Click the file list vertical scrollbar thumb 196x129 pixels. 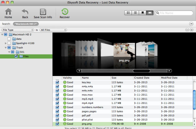coord(194,100)
